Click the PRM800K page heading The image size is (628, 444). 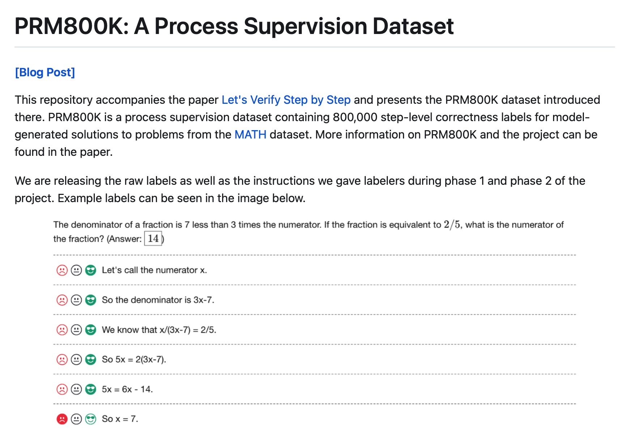click(x=234, y=26)
